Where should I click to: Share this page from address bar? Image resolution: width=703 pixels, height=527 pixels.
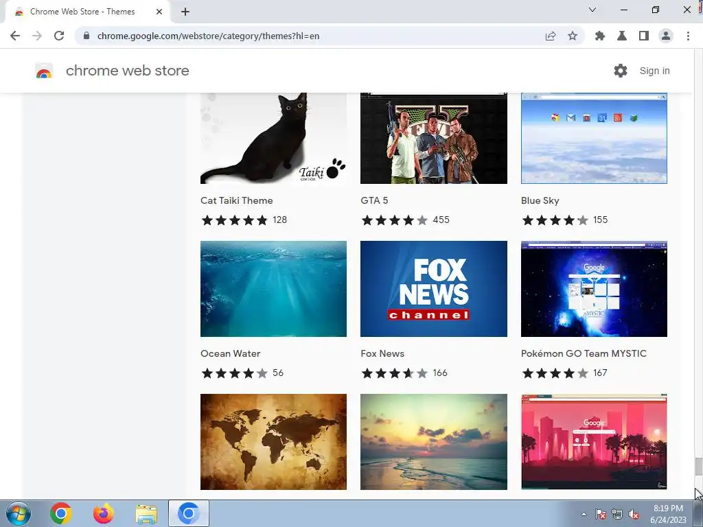point(551,36)
